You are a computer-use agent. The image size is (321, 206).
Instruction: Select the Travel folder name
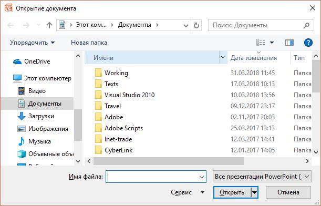tap(112, 106)
